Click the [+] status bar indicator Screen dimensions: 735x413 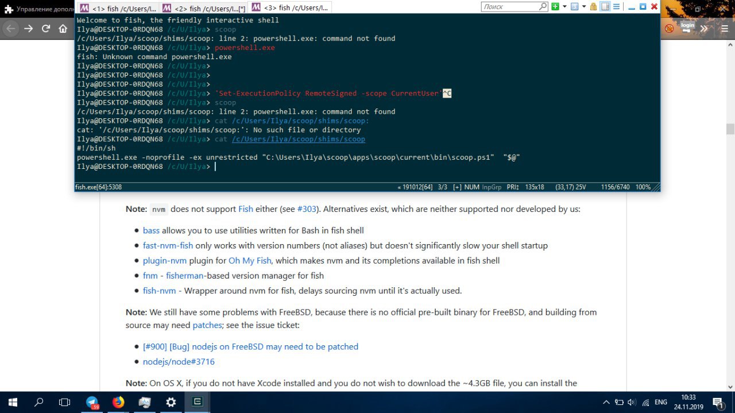(x=457, y=187)
